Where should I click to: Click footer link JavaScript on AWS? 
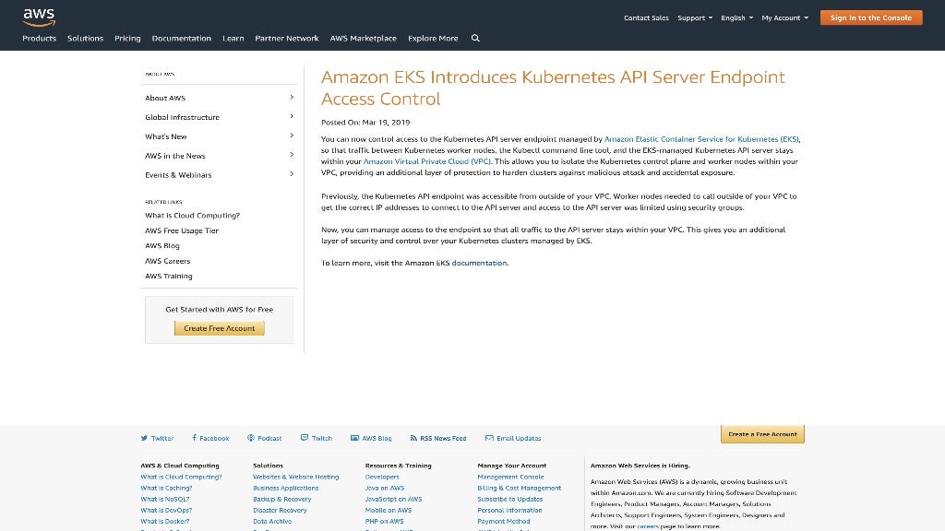(x=393, y=499)
